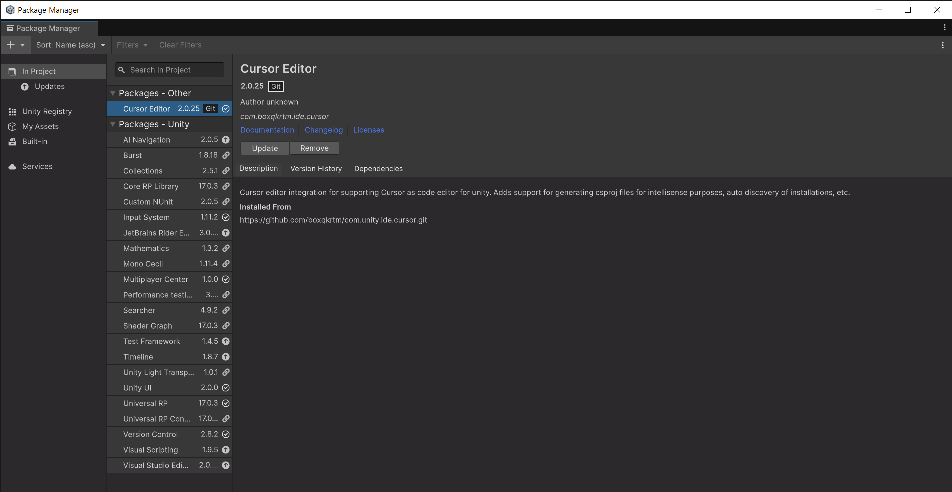Collapse the Packages - Other group
The width and height of the screenshot is (952, 492).
click(113, 93)
